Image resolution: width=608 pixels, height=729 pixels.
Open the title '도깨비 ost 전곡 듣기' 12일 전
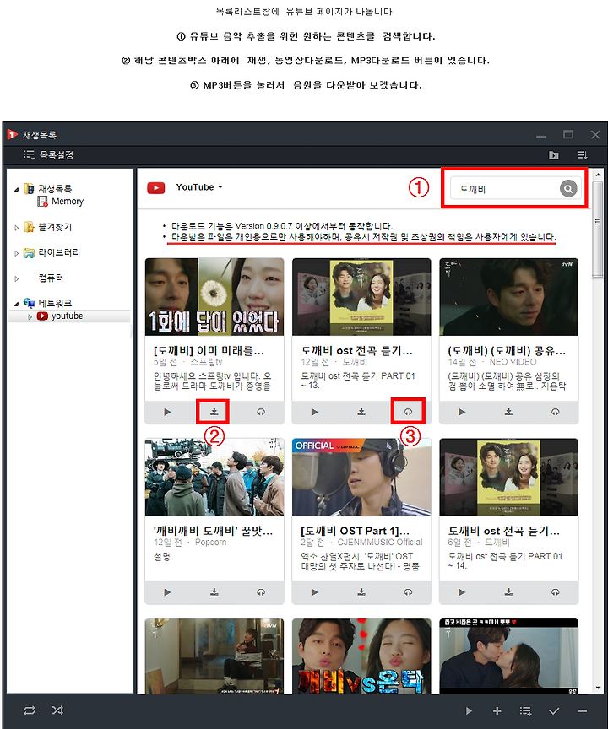(x=356, y=350)
